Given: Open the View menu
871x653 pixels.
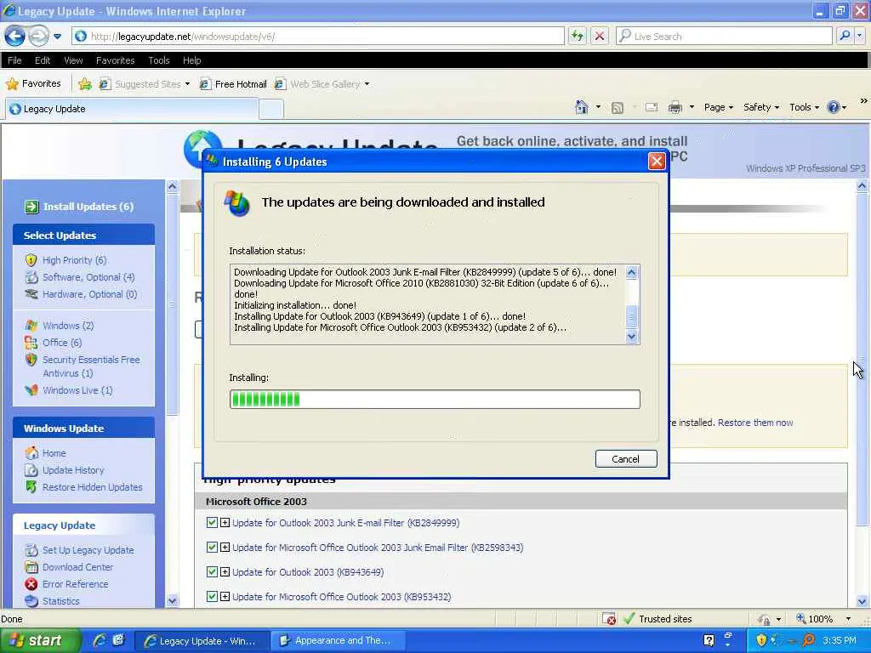Looking at the screenshot, I should pos(73,60).
